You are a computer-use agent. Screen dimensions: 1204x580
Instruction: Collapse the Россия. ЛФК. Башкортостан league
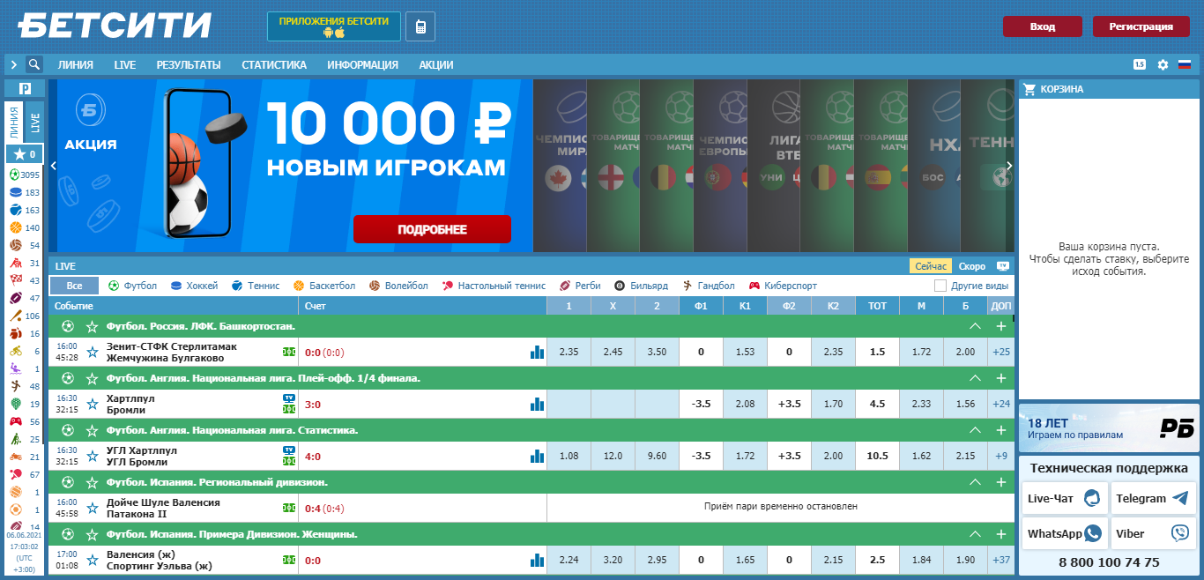975,326
